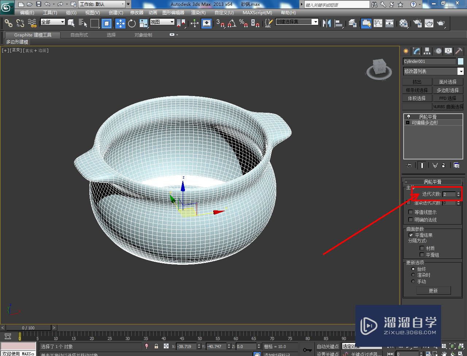Open the 编辑(E) menu
Screen dimensions: 467x356
click(27, 12)
